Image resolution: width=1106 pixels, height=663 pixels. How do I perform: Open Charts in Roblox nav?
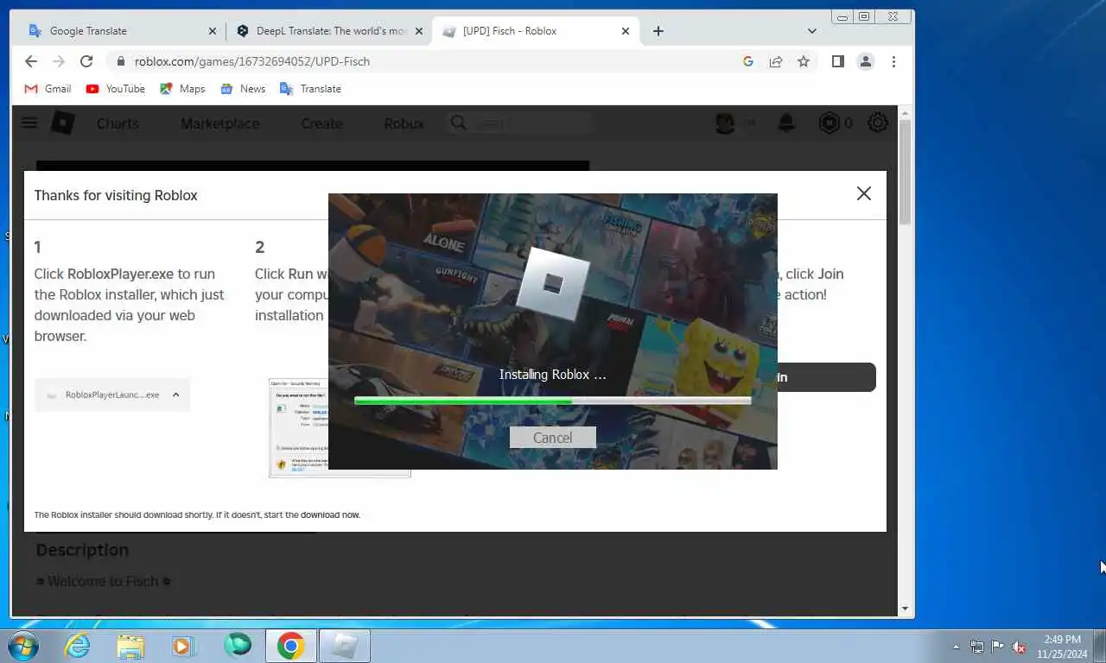118,123
